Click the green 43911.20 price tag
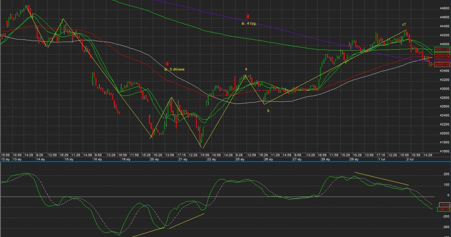 tap(442, 49)
